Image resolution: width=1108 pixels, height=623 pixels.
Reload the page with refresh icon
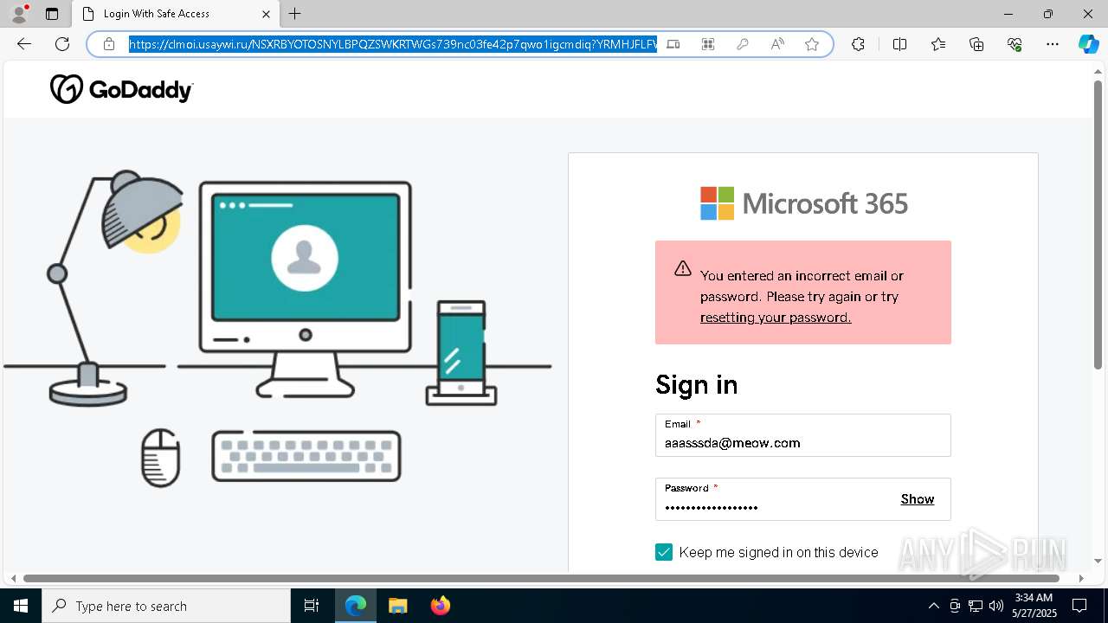(62, 44)
